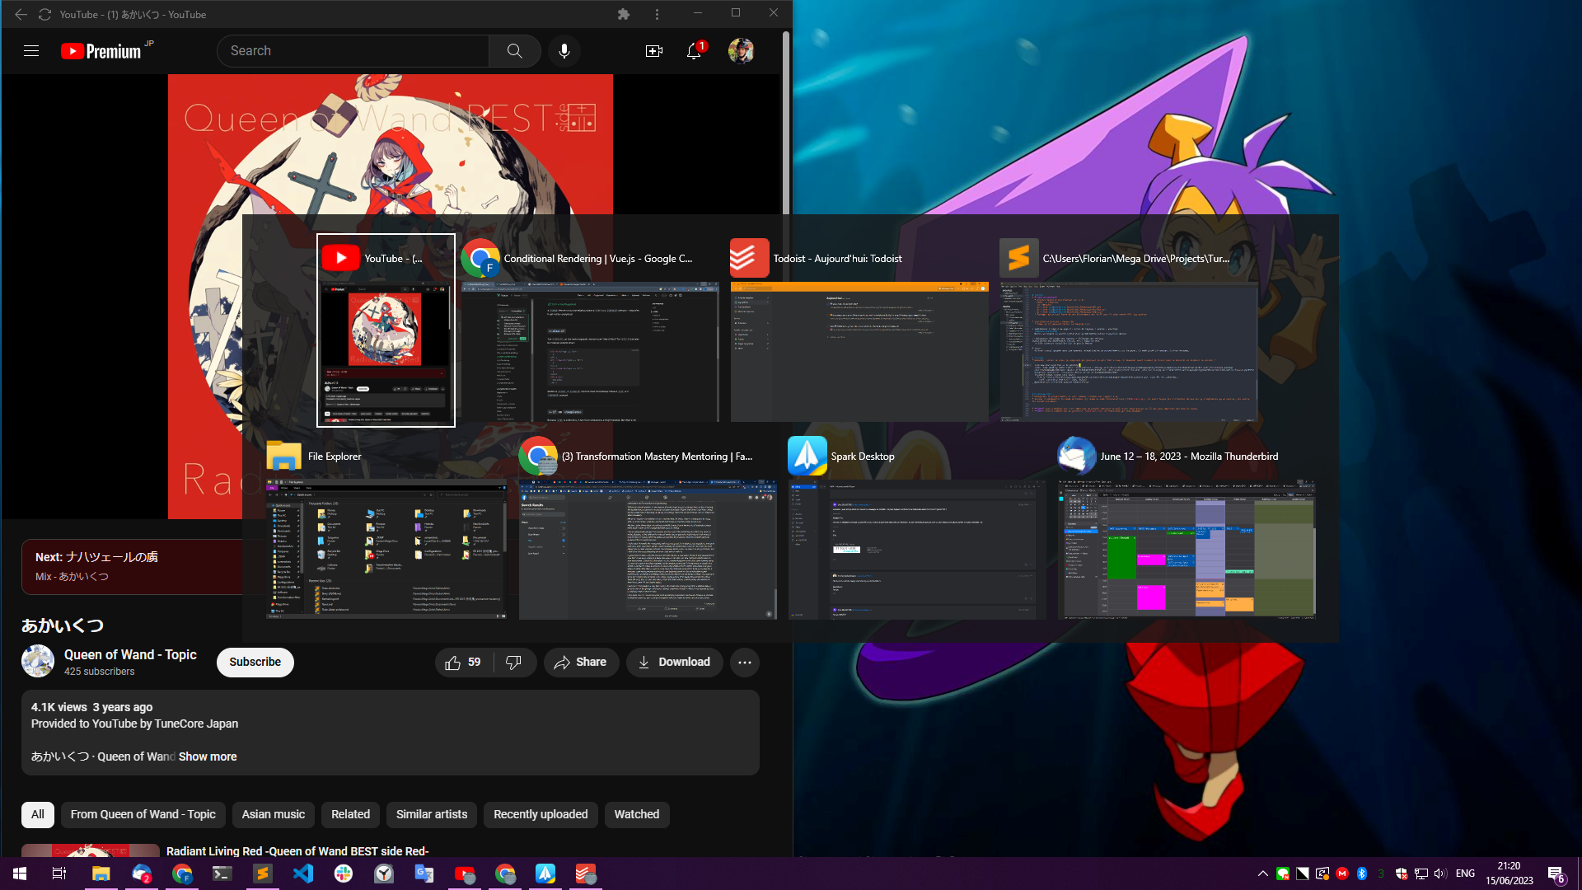
Task: Dislike the video with thumbs down
Action: 513,663
